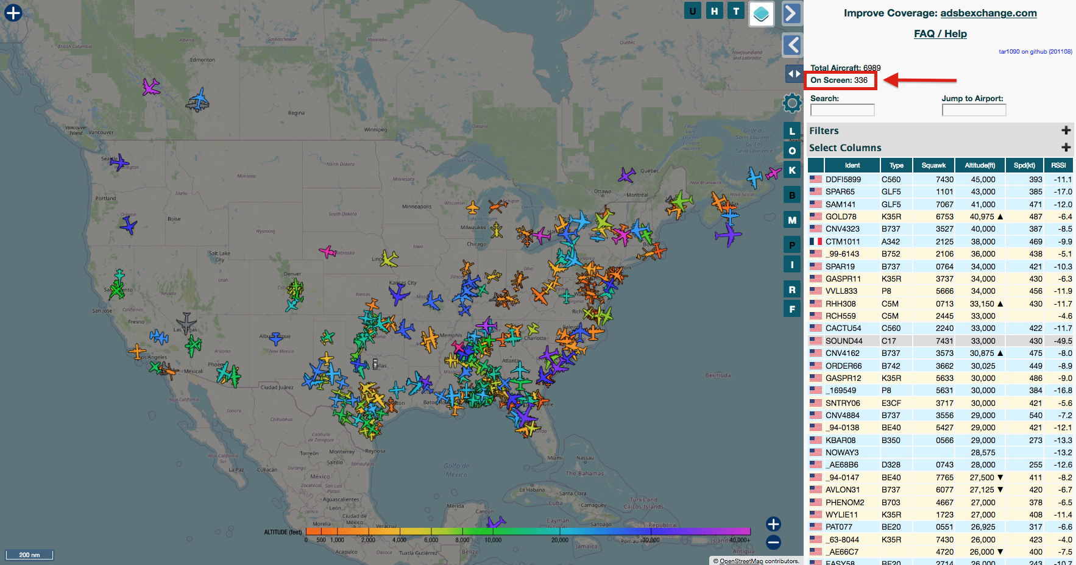Open OpenStreetMap attribution link

741,561
